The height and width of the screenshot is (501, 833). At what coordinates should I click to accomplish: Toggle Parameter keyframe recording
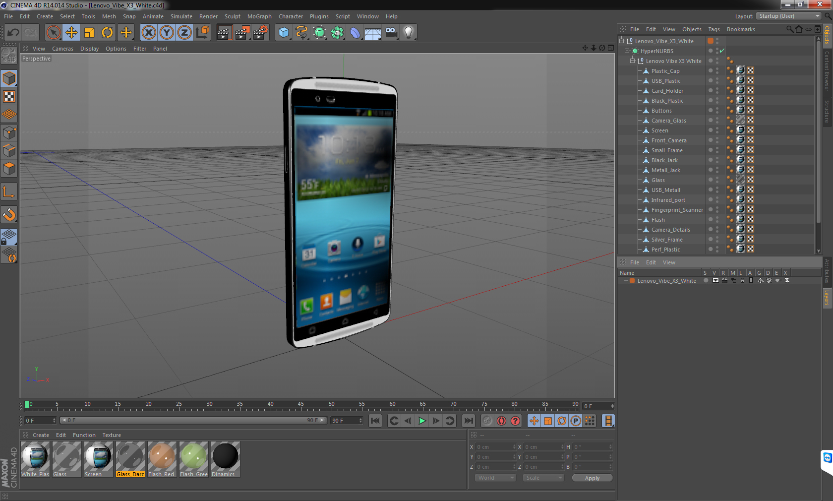coord(576,421)
